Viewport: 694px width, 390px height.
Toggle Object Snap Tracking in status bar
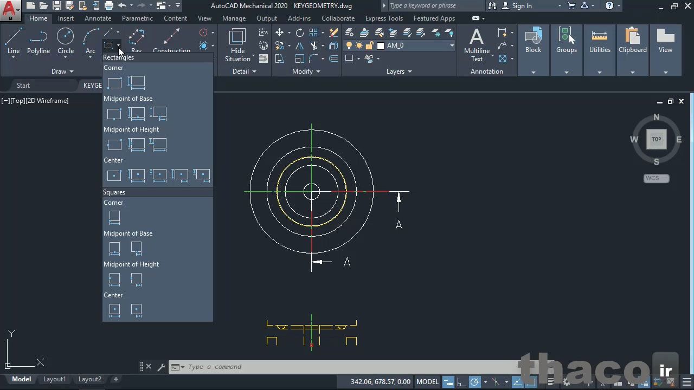pyautogui.click(x=517, y=382)
